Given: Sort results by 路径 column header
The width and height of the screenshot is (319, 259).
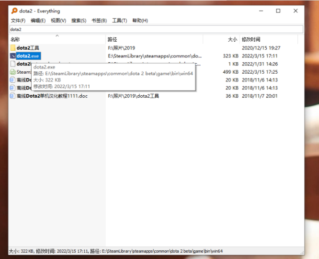Looking at the screenshot, I should [154, 39].
